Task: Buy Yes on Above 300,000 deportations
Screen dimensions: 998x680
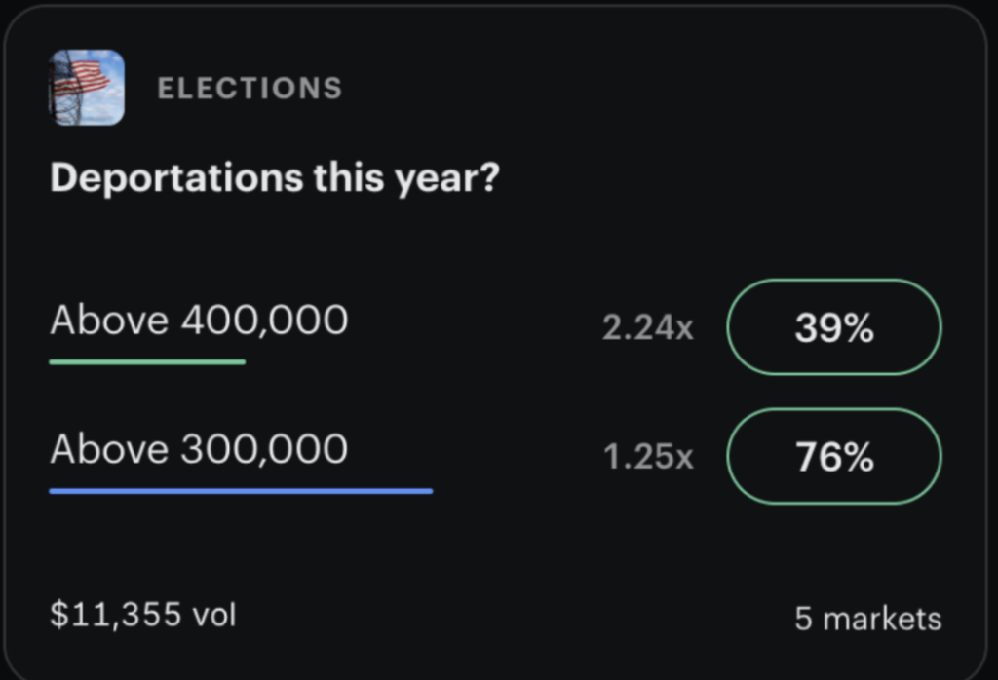Action: (834, 456)
